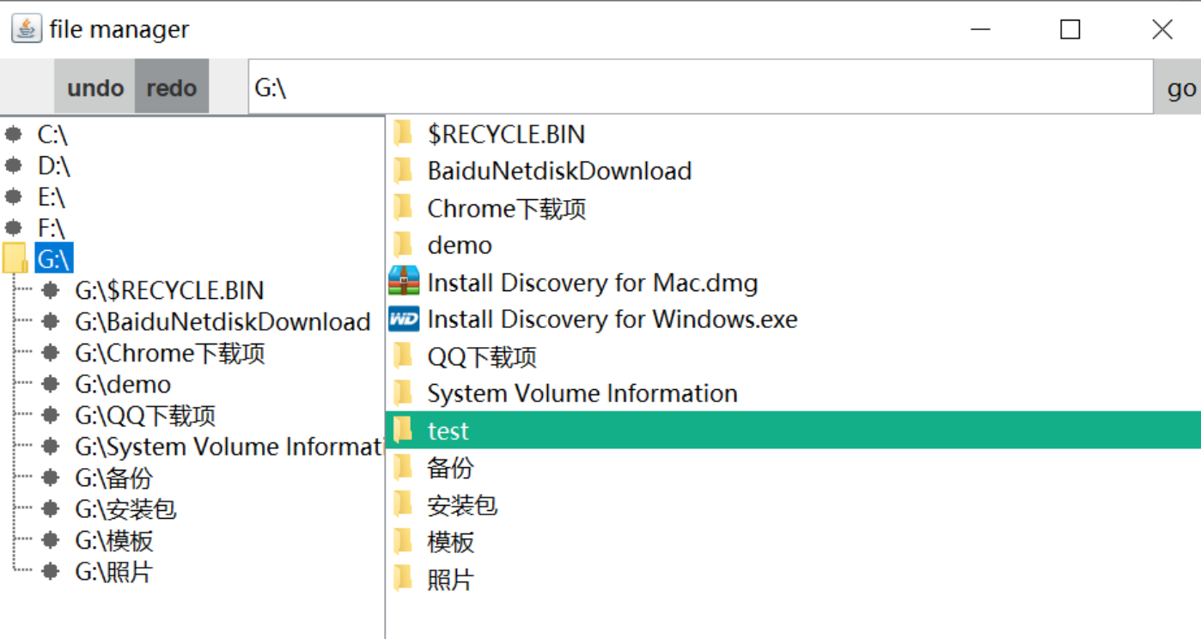Image resolution: width=1201 pixels, height=639 pixels.
Task: Select G:\System Volume Information tree node
Action: coord(229,447)
